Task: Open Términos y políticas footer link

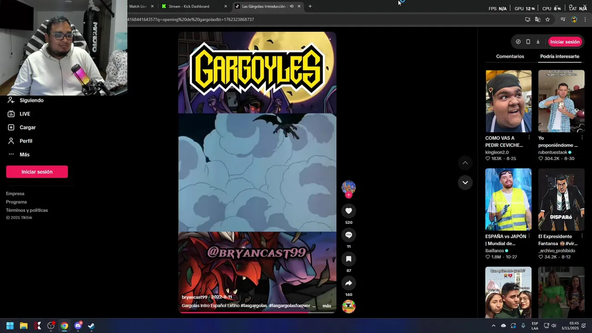Action: click(27, 210)
